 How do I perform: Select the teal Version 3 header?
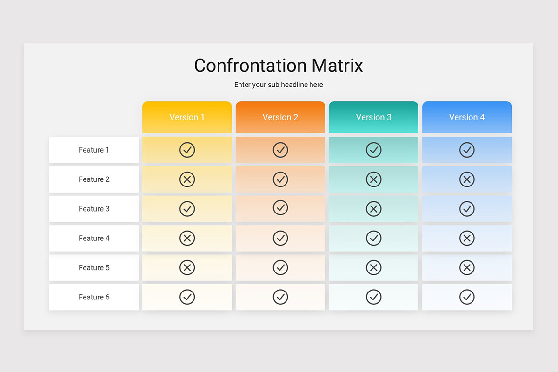click(x=374, y=117)
